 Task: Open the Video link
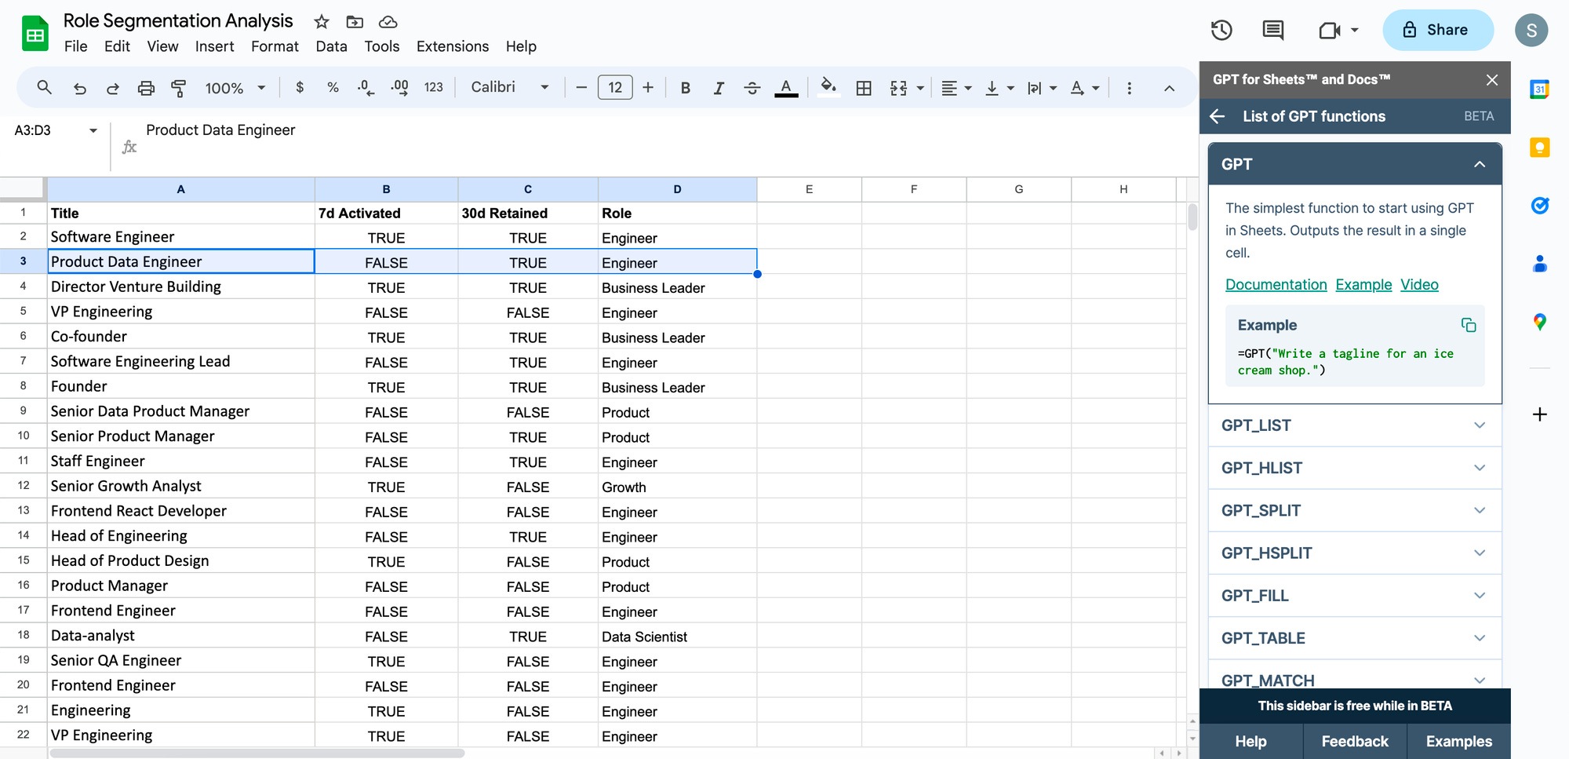(1419, 285)
